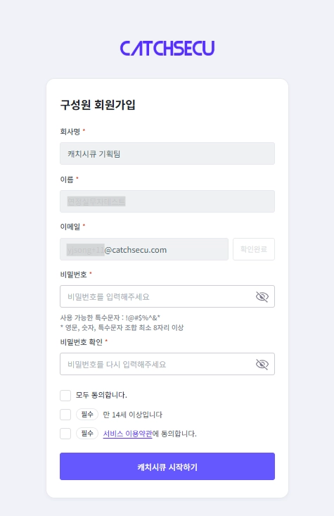Viewport: 334px width, 516px height.
Task: Tick the 만 14세 이상입니다 checkbox
Action: [x=65, y=415]
